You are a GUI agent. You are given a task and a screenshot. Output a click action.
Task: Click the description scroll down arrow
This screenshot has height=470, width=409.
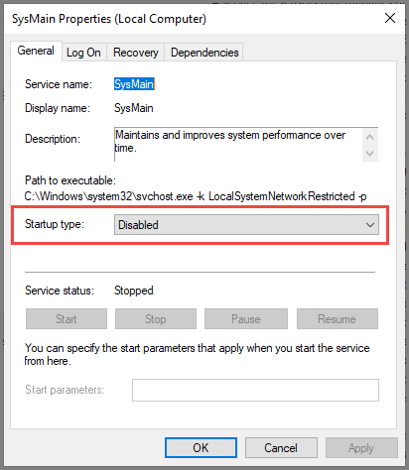[x=370, y=154]
